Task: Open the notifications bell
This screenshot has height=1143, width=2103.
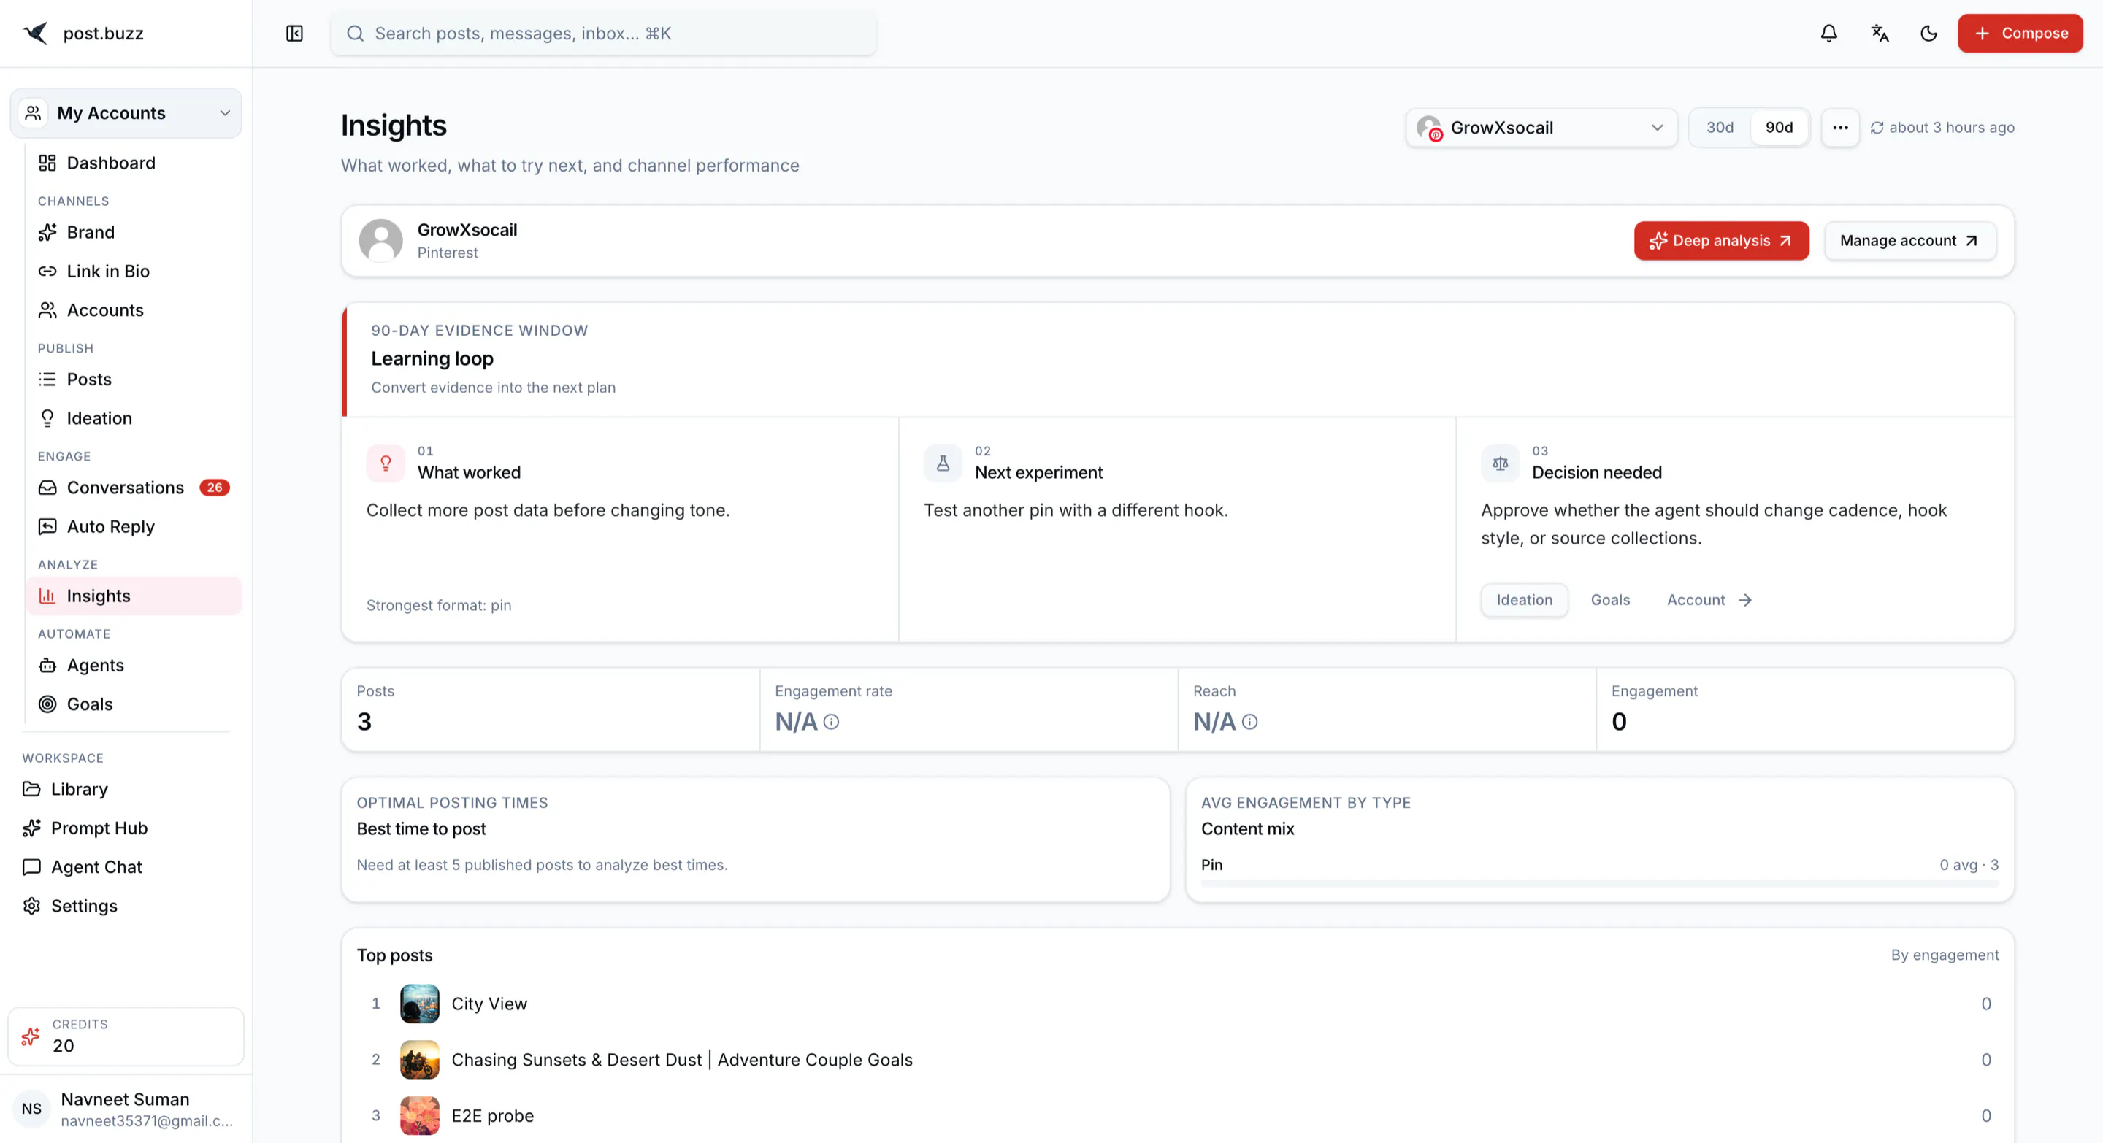Action: tap(1828, 34)
